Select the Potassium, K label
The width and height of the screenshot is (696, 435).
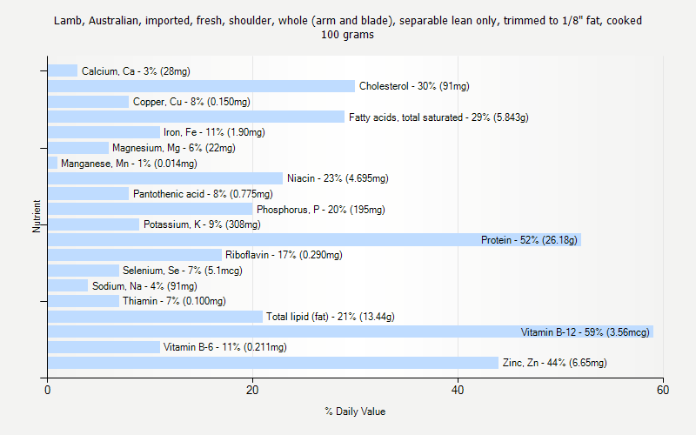(x=202, y=225)
